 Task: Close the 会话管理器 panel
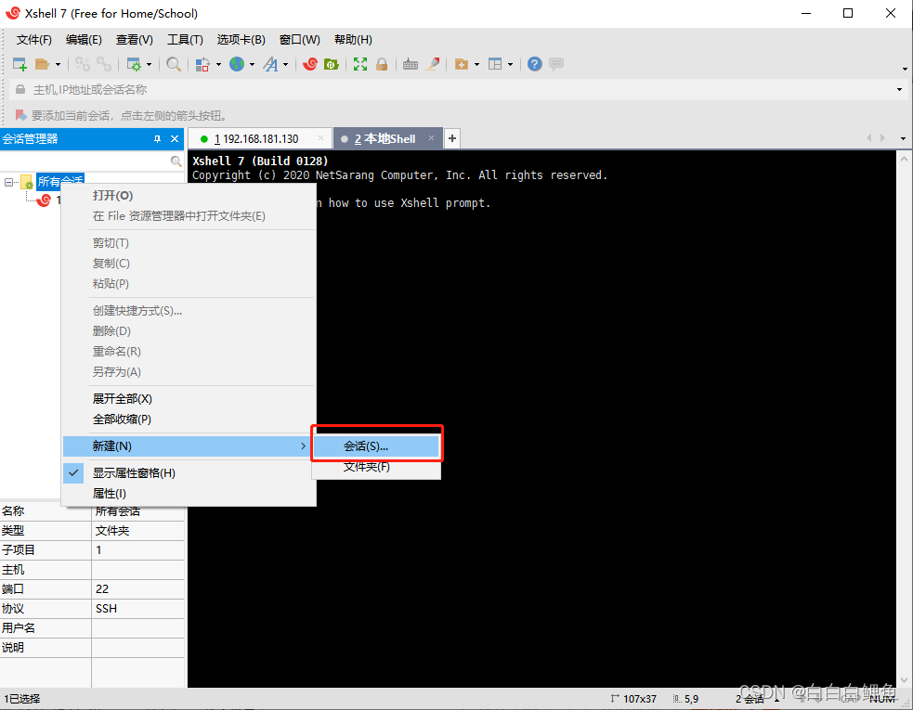tap(174, 139)
